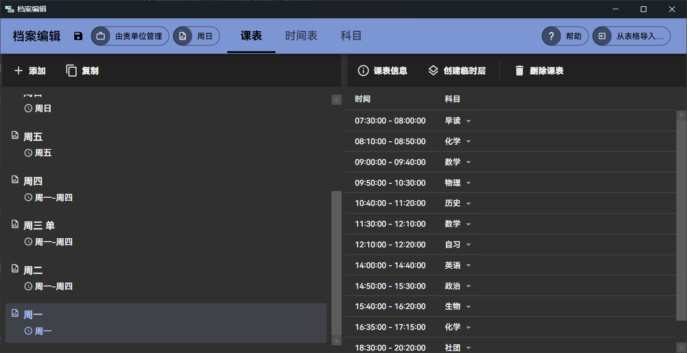Viewport: 687px width, 353px height.
Task: Click the plus icon to add 课表
Action: (18, 71)
